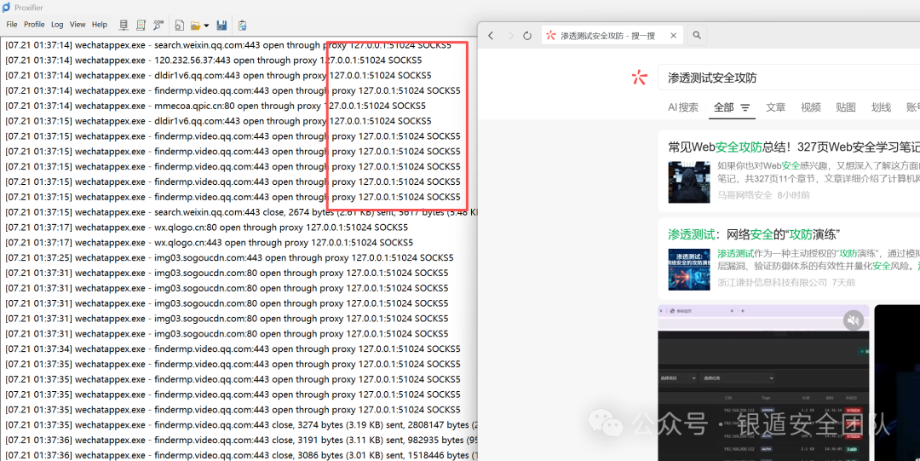Unmute the video using the muted speaker icon
The image size is (920, 461).
tap(854, 320)
